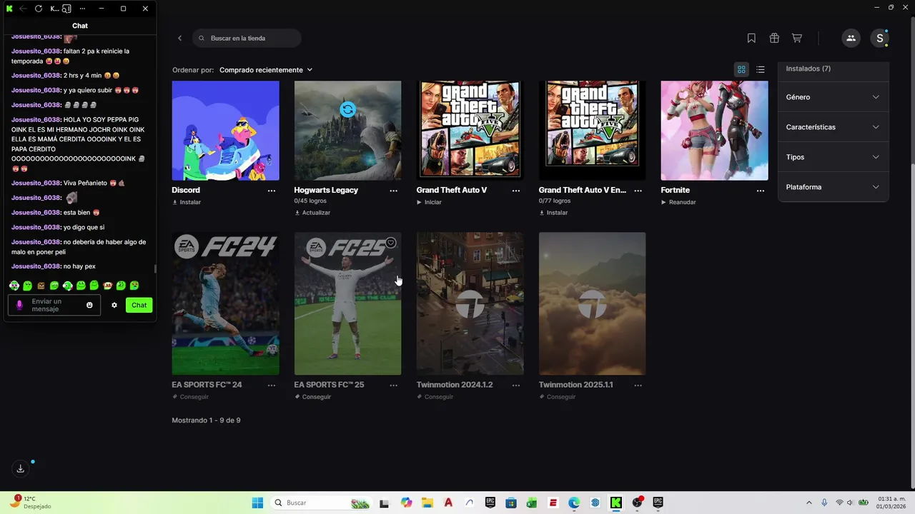Click Mostrando 1 - 9 de 9 text
Screen dimensions: 915x514
(206, 420)
